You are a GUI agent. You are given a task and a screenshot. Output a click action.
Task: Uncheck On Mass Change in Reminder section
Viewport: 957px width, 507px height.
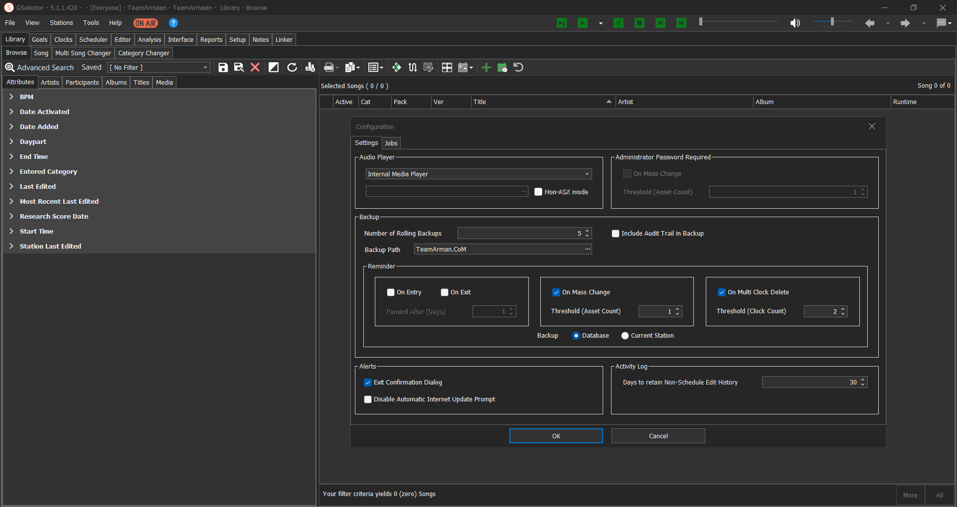(556, 292)
